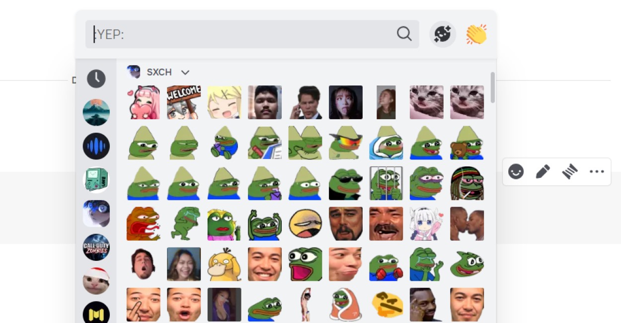621x323 pixels.
Task: Pick the WELCOME sign anime emoji
Action: pyautogui.click(x=184, y=102)
